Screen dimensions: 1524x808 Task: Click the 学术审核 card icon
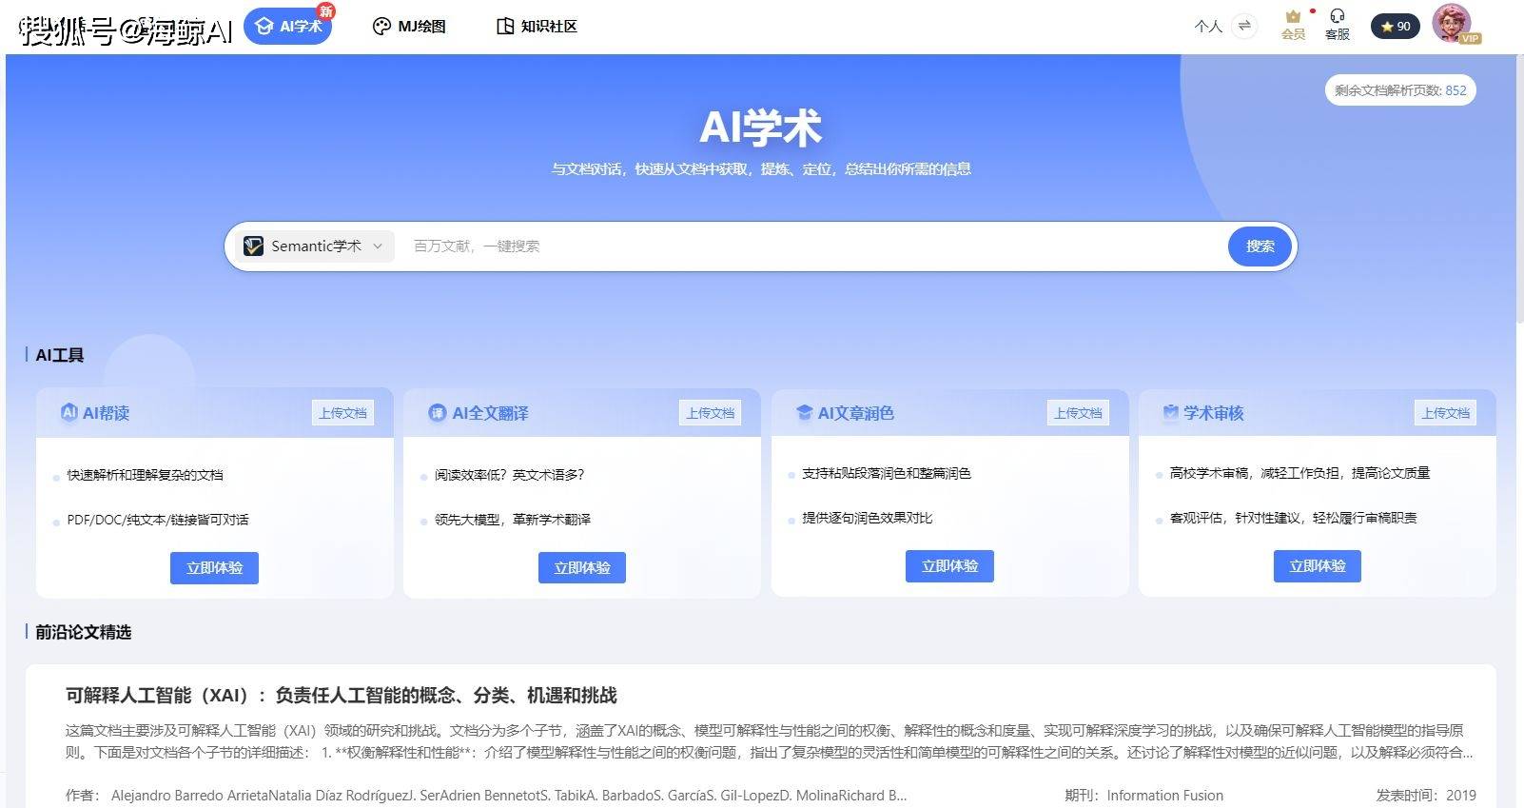click(1171, 412)
